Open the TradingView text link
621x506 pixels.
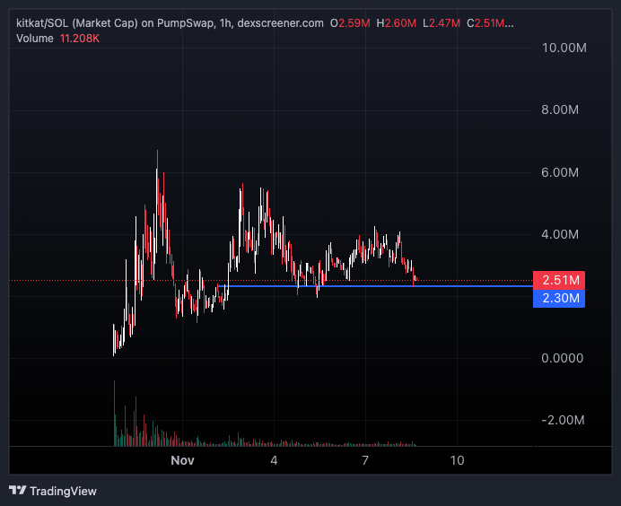click(63, 492)
